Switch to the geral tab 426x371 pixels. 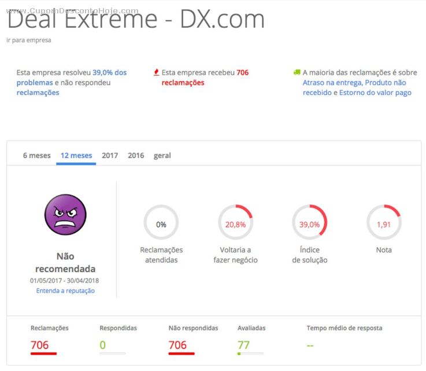coord(162,156)
